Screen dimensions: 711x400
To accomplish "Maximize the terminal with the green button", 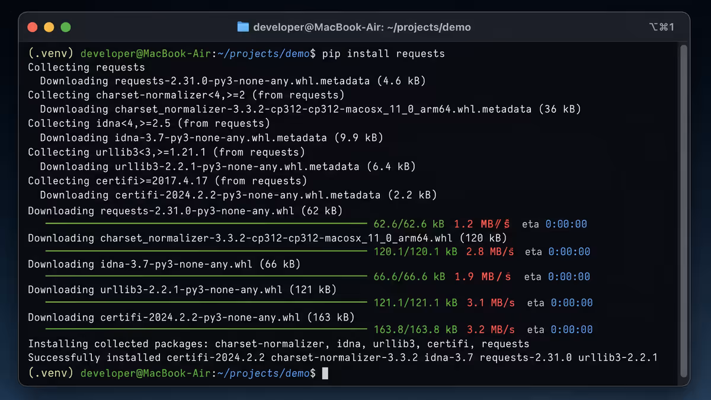I will [x=66, y=27].
